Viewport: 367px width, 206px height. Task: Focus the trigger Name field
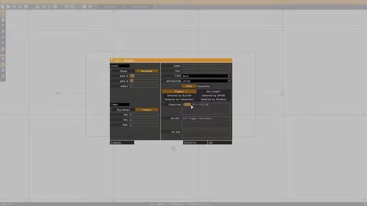pos(206,66)
